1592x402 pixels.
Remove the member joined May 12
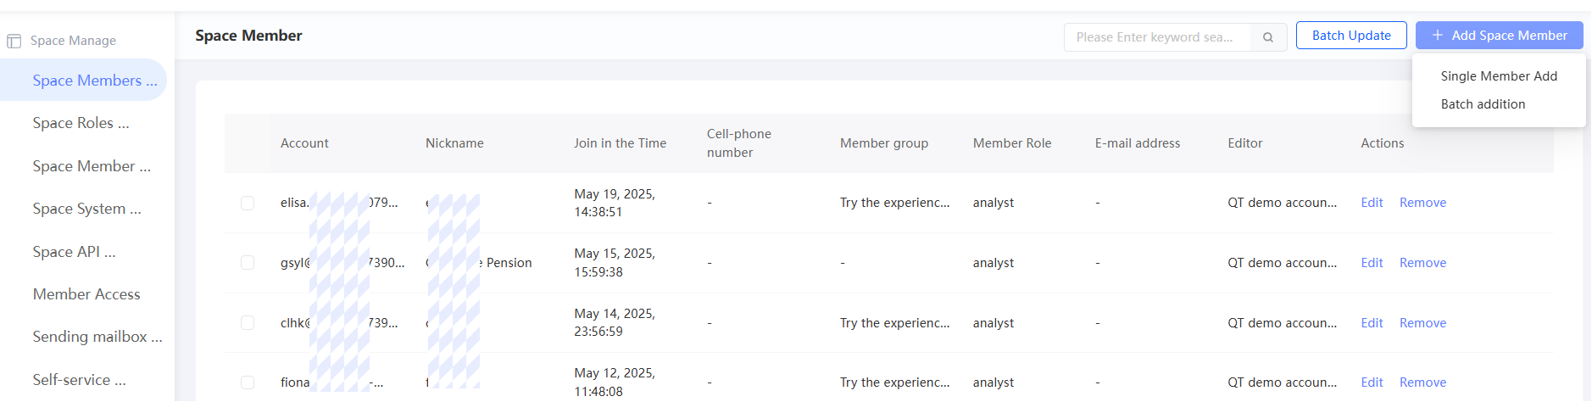(1422, 382)
